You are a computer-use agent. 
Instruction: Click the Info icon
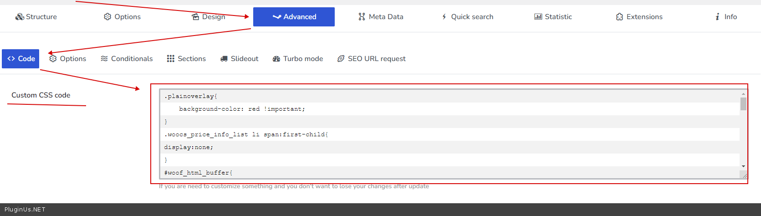(x=717, y=17)
